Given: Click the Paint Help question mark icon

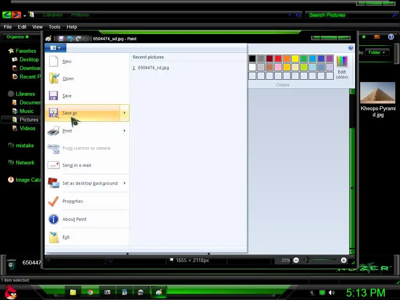Looking at the screenshot, I should (x=351, y=48).
